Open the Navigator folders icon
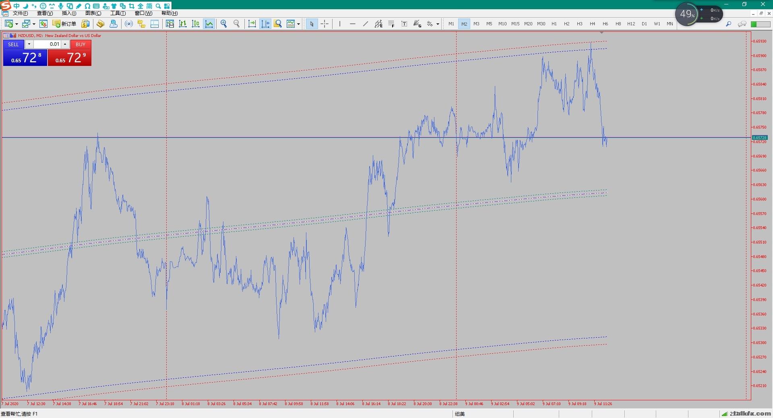 (142, 24)
